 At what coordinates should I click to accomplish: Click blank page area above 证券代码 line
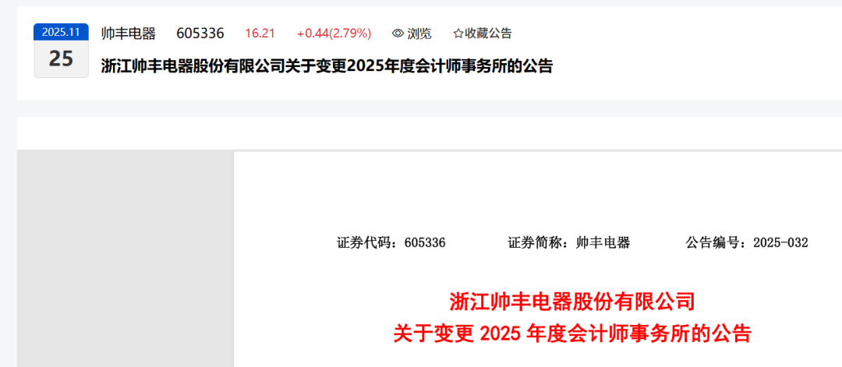pyautogui.click(x=537, y=193)
